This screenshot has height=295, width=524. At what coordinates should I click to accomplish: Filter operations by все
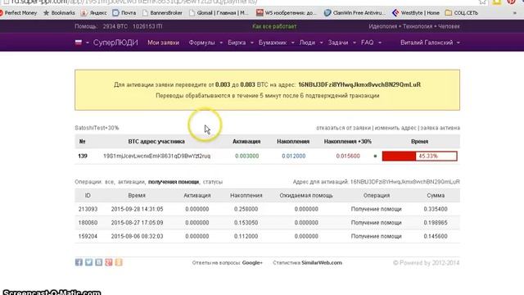pos(109,182)
